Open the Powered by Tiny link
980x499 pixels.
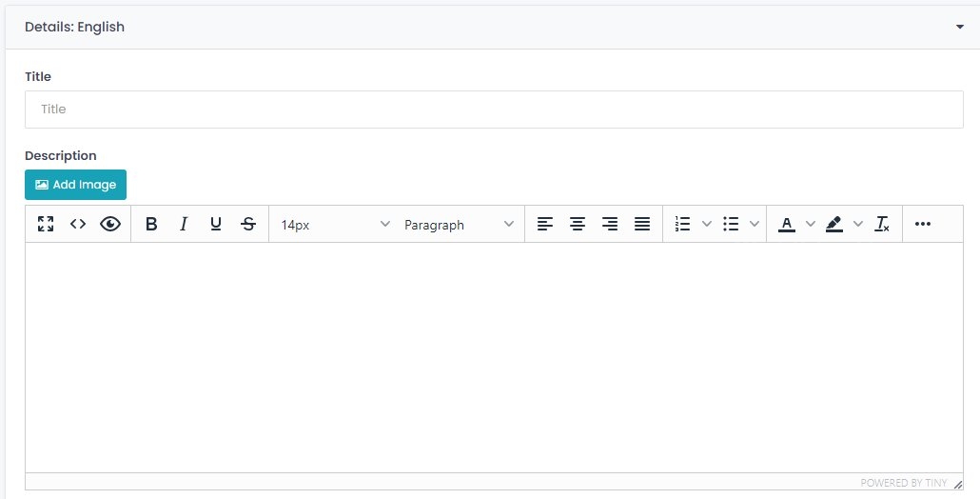(x=904, y=483)
